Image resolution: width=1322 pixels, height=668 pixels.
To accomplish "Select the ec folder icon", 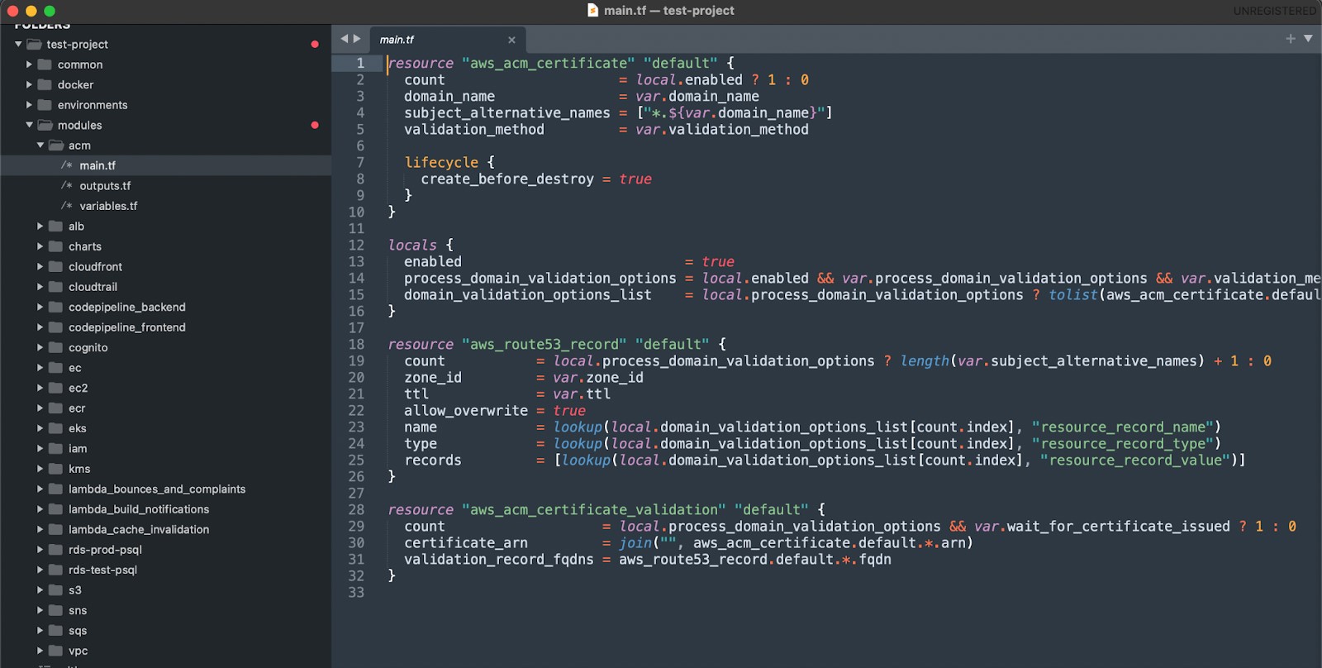I will coord(55,368).
